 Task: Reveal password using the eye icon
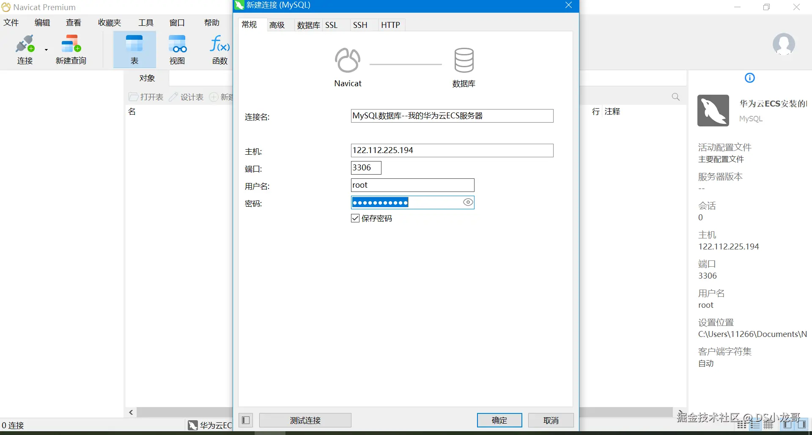468,202
